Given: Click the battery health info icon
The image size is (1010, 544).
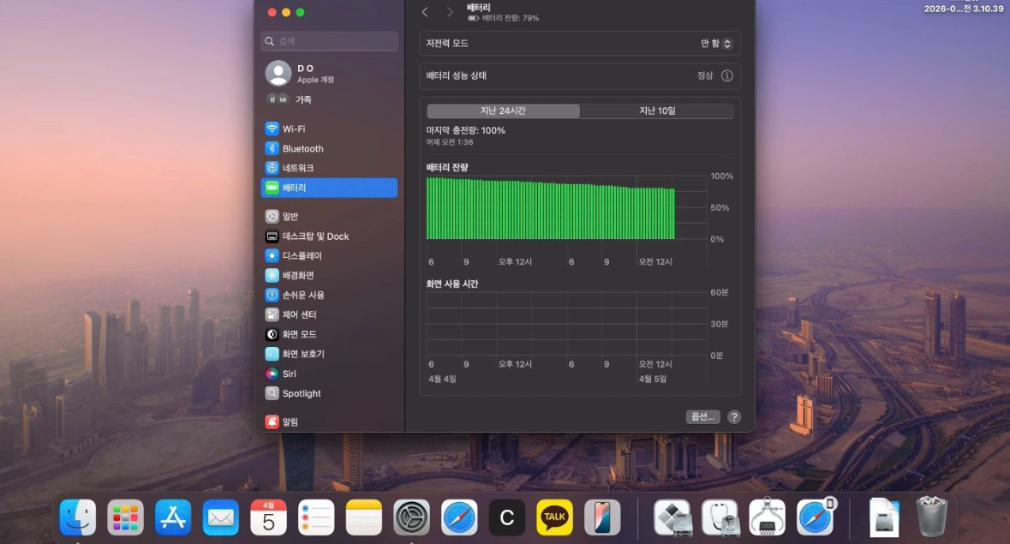Looking at the screenshot, I should click(726, 75).
